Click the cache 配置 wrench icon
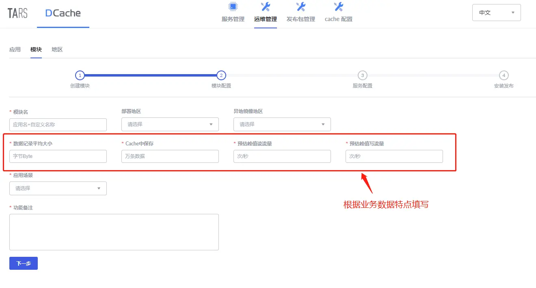Screen dimensions: 536x288 (x=339, y=6)
